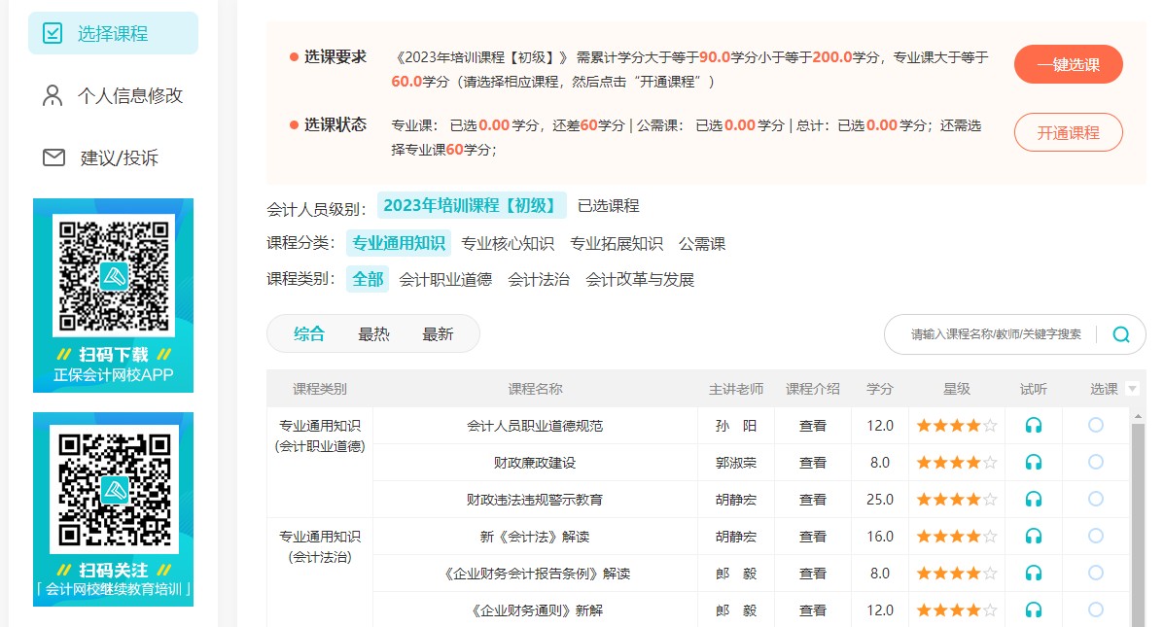Click headphone icon for 财政违法违规警示教育
The height and width of the screenshot is (627, 1164).
point(1034,500)
